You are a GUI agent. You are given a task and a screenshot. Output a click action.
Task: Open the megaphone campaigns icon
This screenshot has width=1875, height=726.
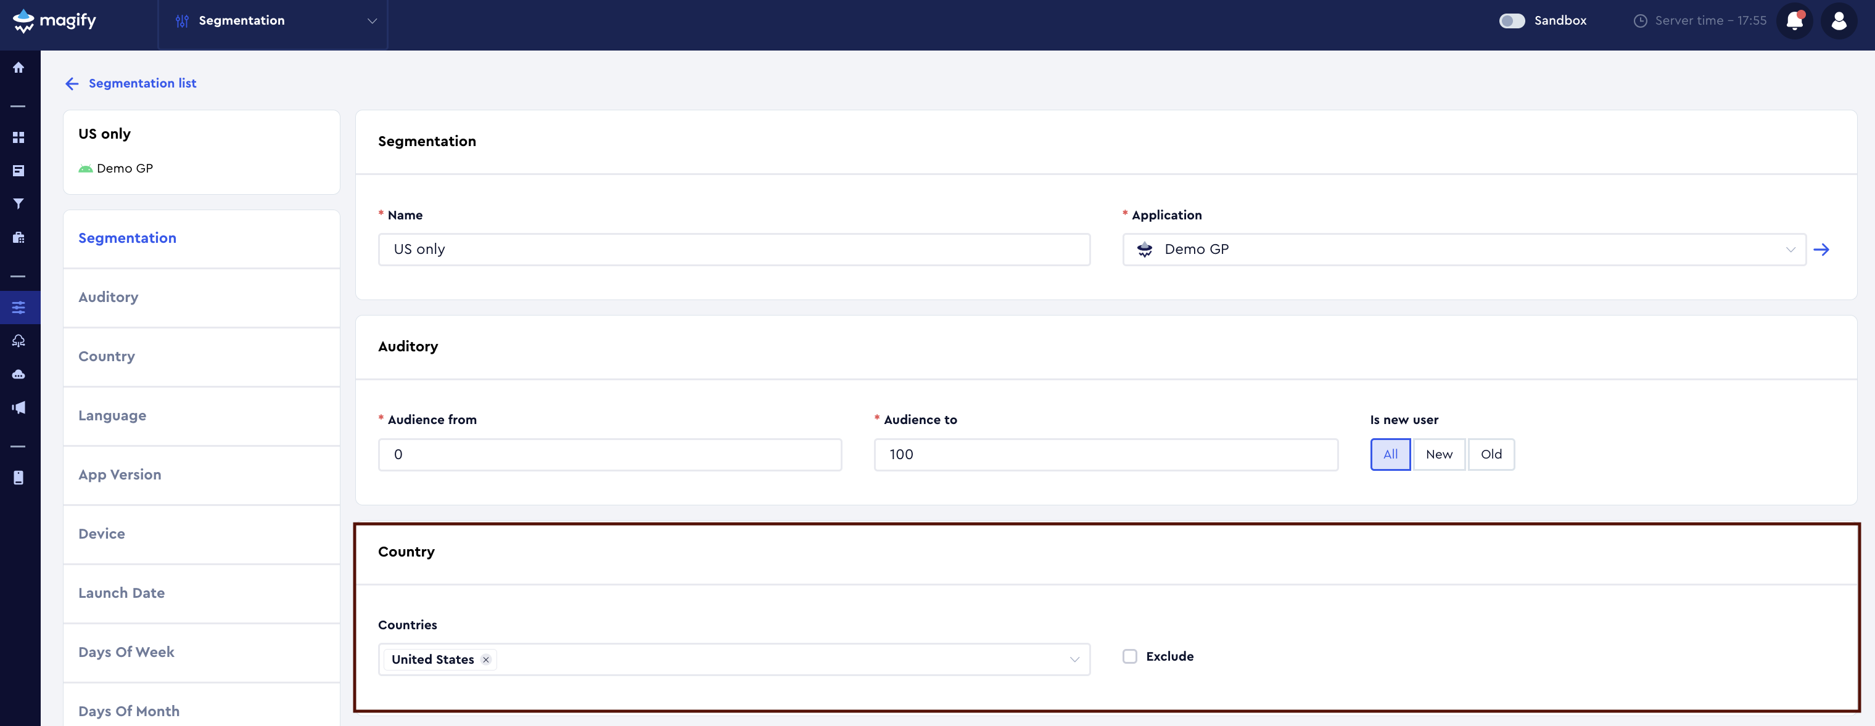(19, 407)
